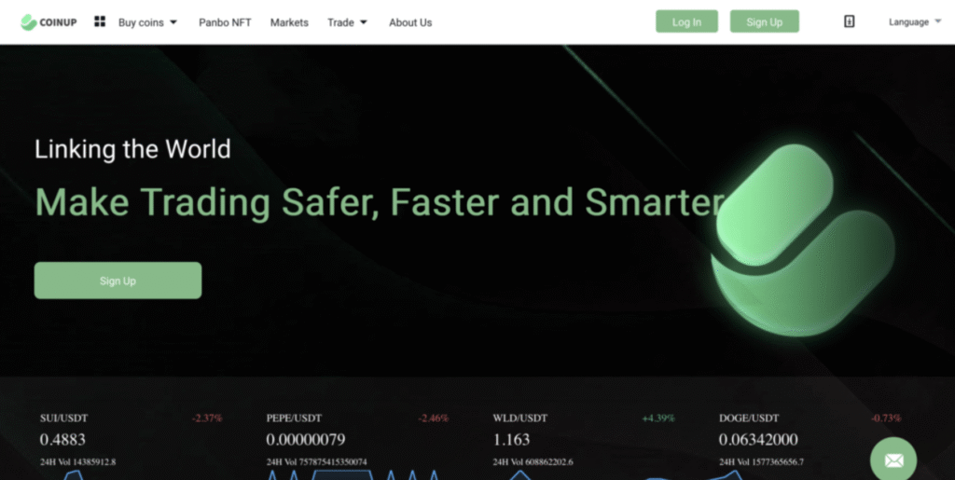Open the Language selector dropdown
The image size is (955, 480).
click(914, 21)
